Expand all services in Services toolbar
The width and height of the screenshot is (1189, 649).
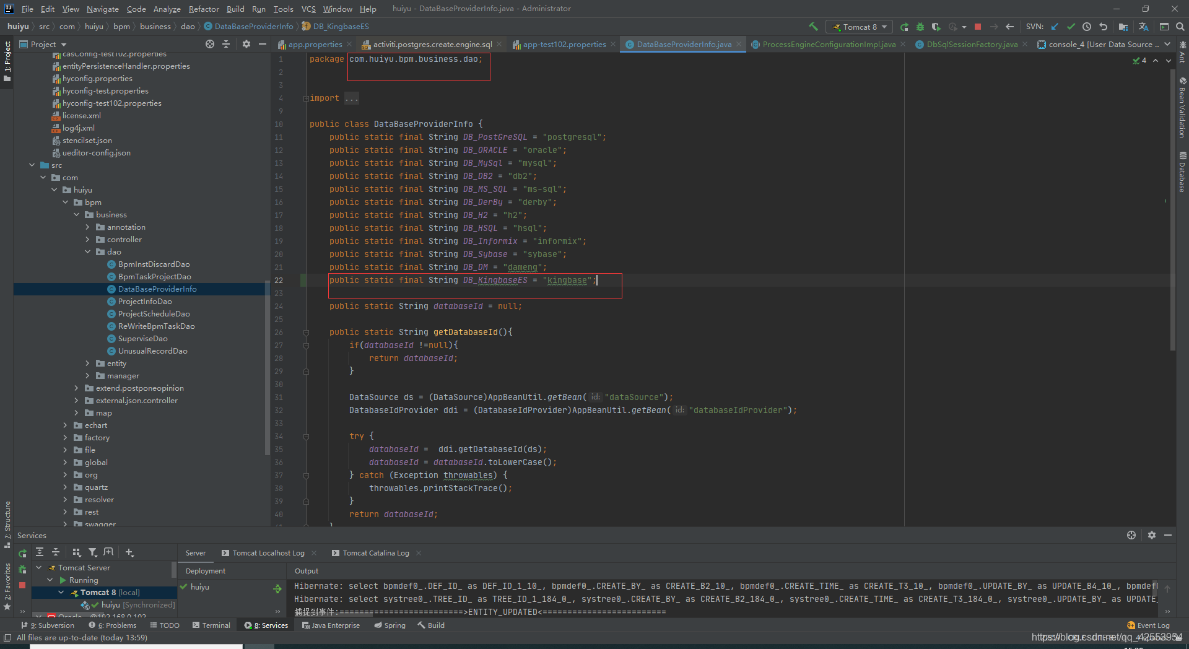[40, 552]
